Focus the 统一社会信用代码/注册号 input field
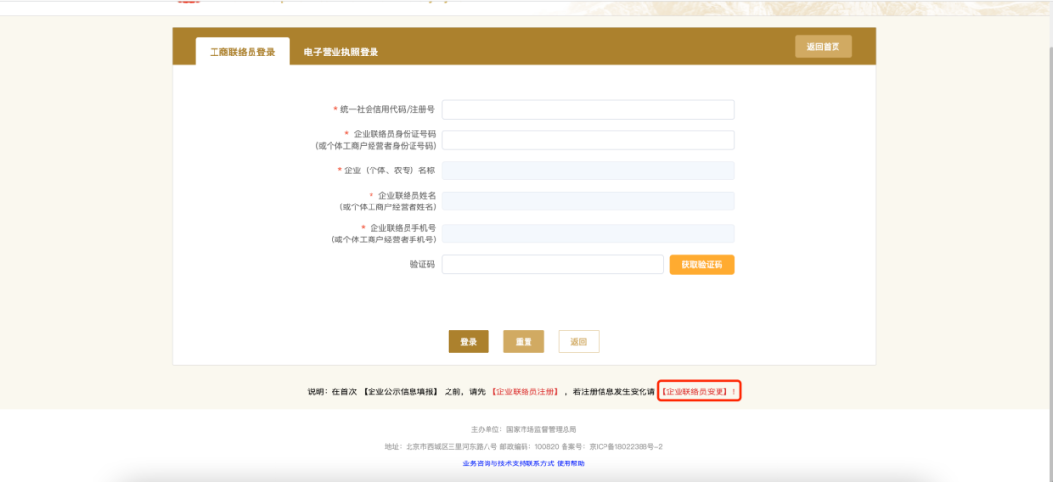Viewport: 1053px width, 482px height. click(x=588, y=110)
